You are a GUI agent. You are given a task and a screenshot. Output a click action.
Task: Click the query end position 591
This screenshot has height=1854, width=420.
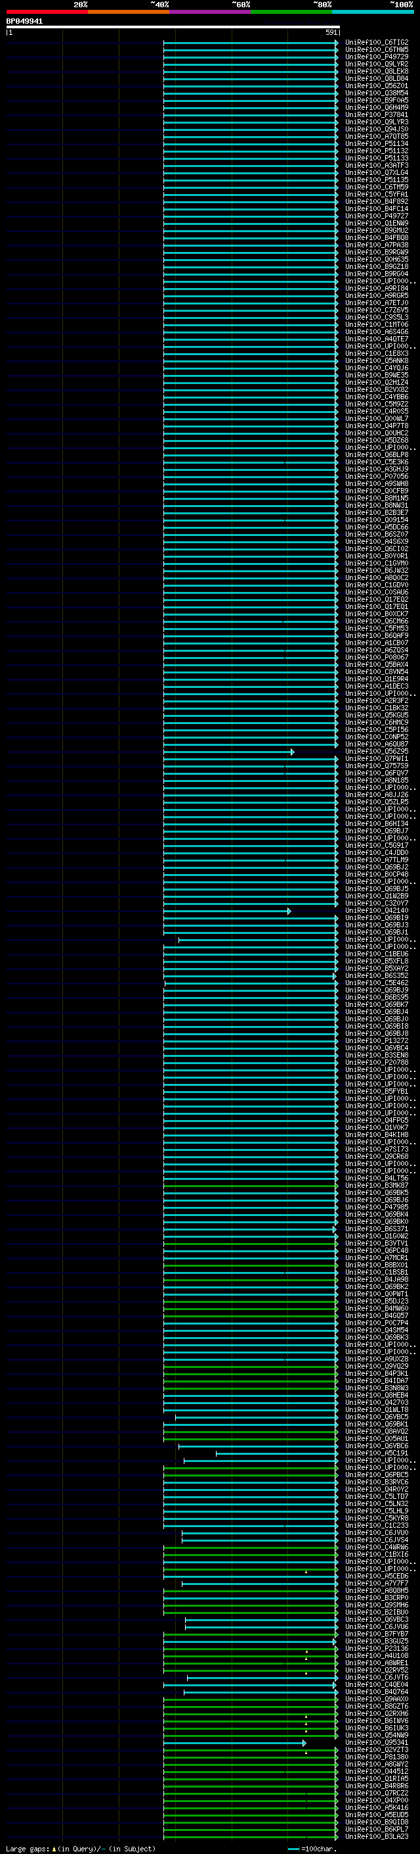(x=331, y=32)
